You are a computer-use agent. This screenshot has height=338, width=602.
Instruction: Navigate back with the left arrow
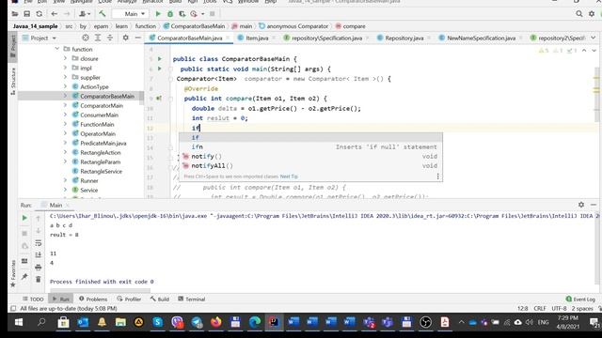click(55, 14)
